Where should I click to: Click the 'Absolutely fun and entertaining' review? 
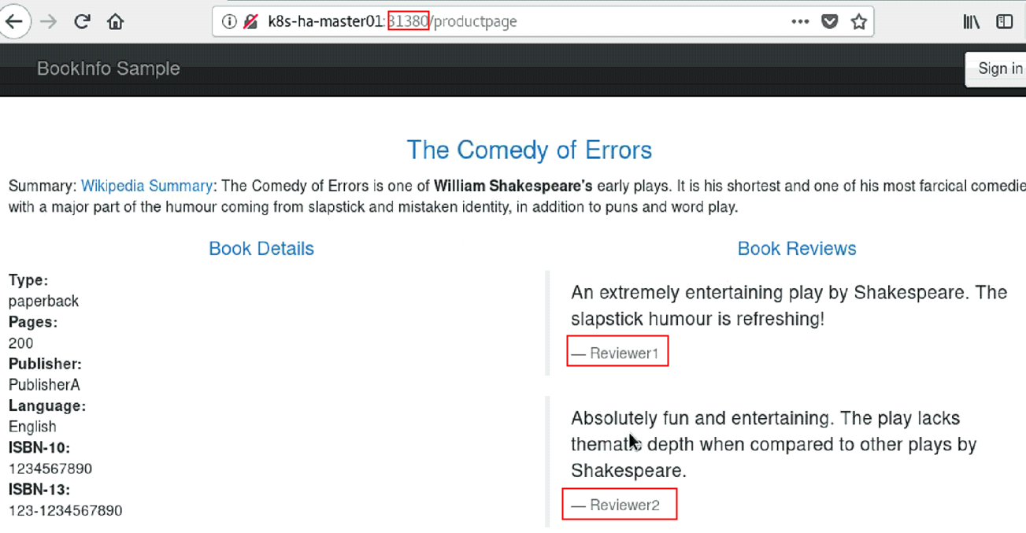774,444
